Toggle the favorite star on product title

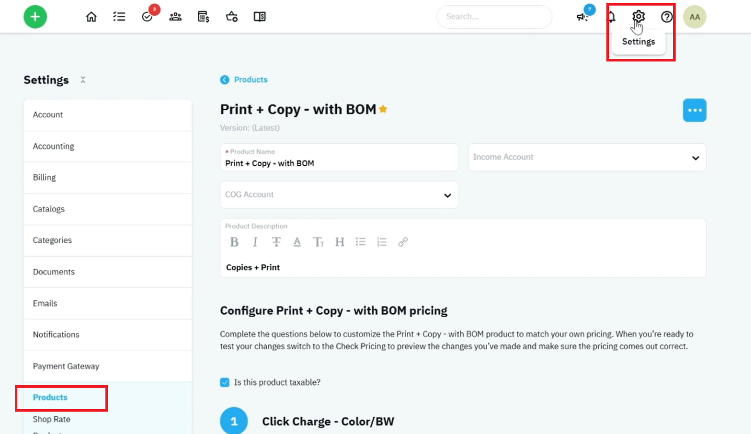click(383, 109)
